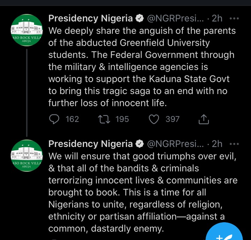This screenshot has width=251, height=240.
Task: Tap the @NGRPresi handle on second tweet
Action: (175, 144)
